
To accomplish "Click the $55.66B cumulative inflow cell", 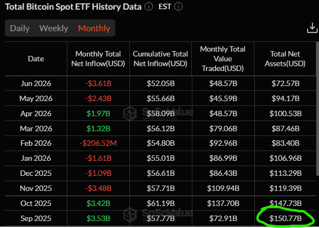I will pyautogui.click(x=161, y=98).
